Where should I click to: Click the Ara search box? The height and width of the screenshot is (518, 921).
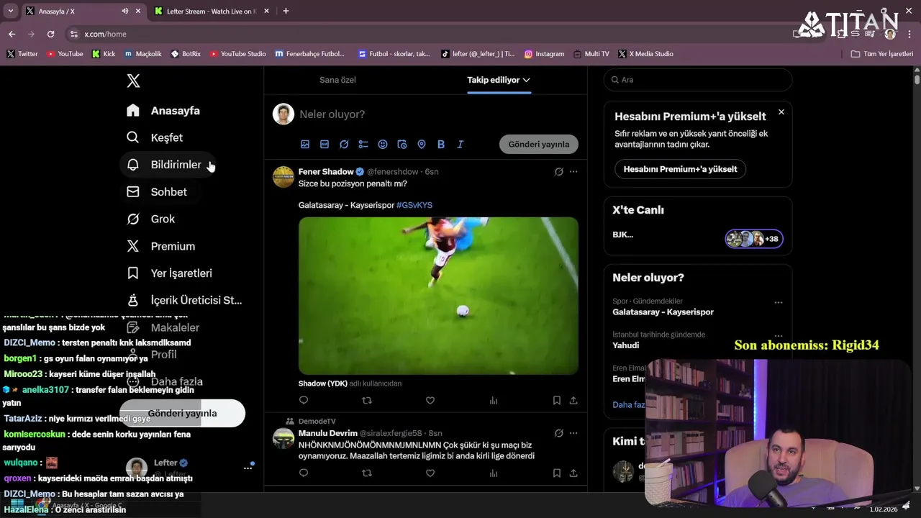coord(698,80)
